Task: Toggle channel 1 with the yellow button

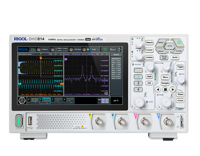Action: point(138,70)
